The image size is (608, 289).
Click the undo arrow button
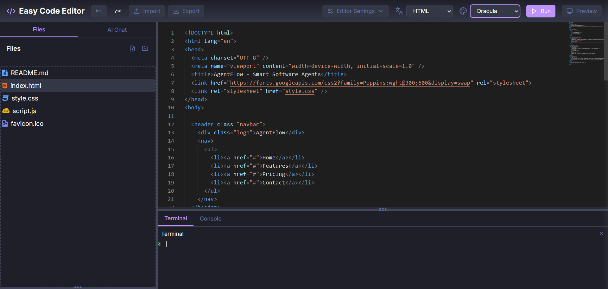[99, 11]
